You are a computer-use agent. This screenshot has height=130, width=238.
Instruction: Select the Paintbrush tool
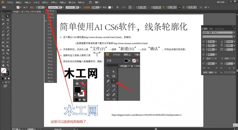[3, 31]
